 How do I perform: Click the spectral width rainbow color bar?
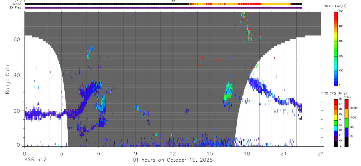pyautogui.click(x=336, y=49)
